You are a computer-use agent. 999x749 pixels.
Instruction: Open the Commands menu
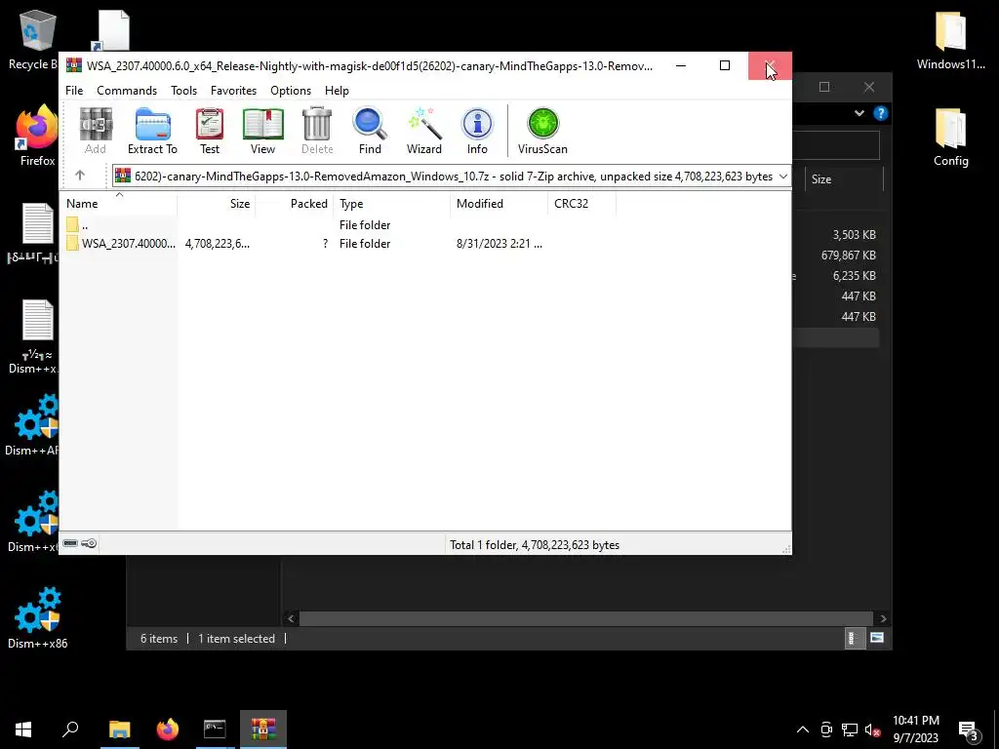(x=127, y=91)
